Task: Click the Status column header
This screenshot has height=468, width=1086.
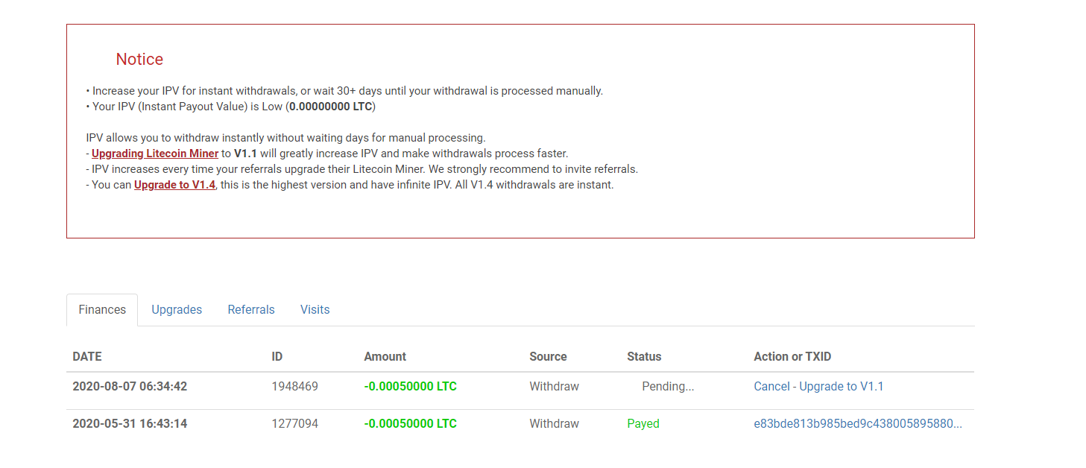Action: pos(644,357)
